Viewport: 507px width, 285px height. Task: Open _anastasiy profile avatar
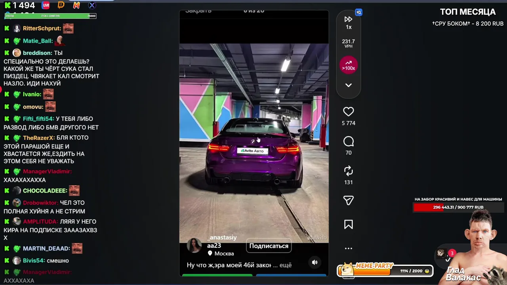click(194, 245)
